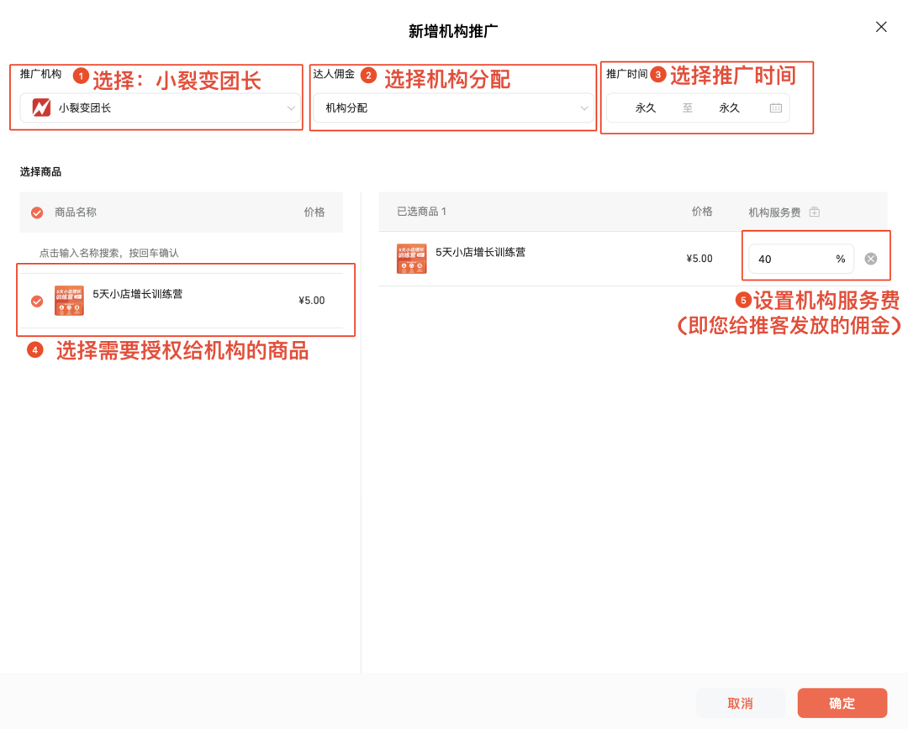Remove selected product via grey X icon
Viewport: 908px width, 729px height.
(x=870, y=259)
